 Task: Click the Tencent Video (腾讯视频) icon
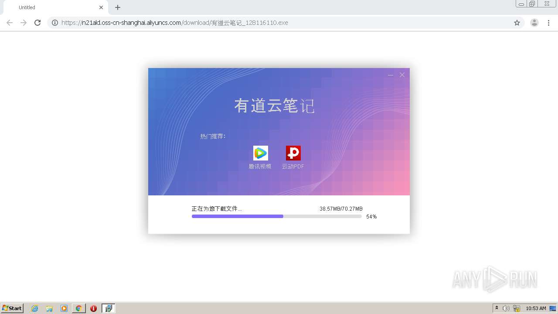click(260, 153)
